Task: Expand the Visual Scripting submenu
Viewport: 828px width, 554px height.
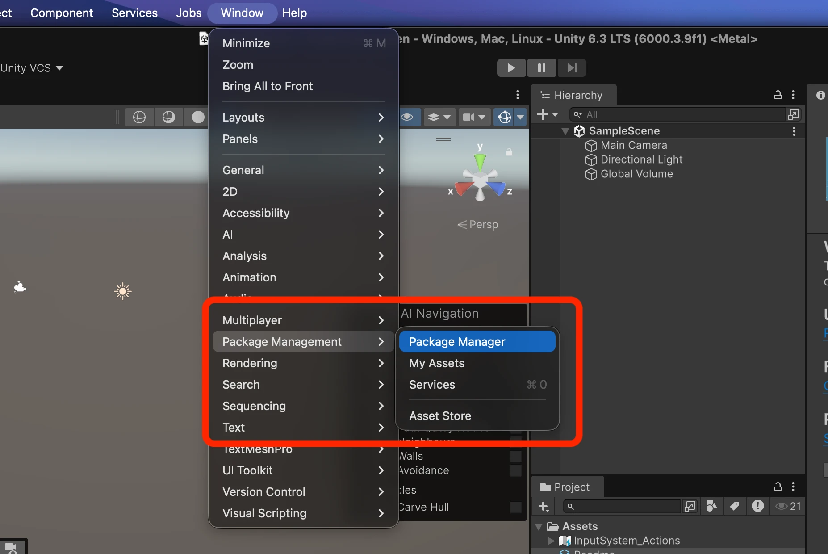Action: click(304, 513)
